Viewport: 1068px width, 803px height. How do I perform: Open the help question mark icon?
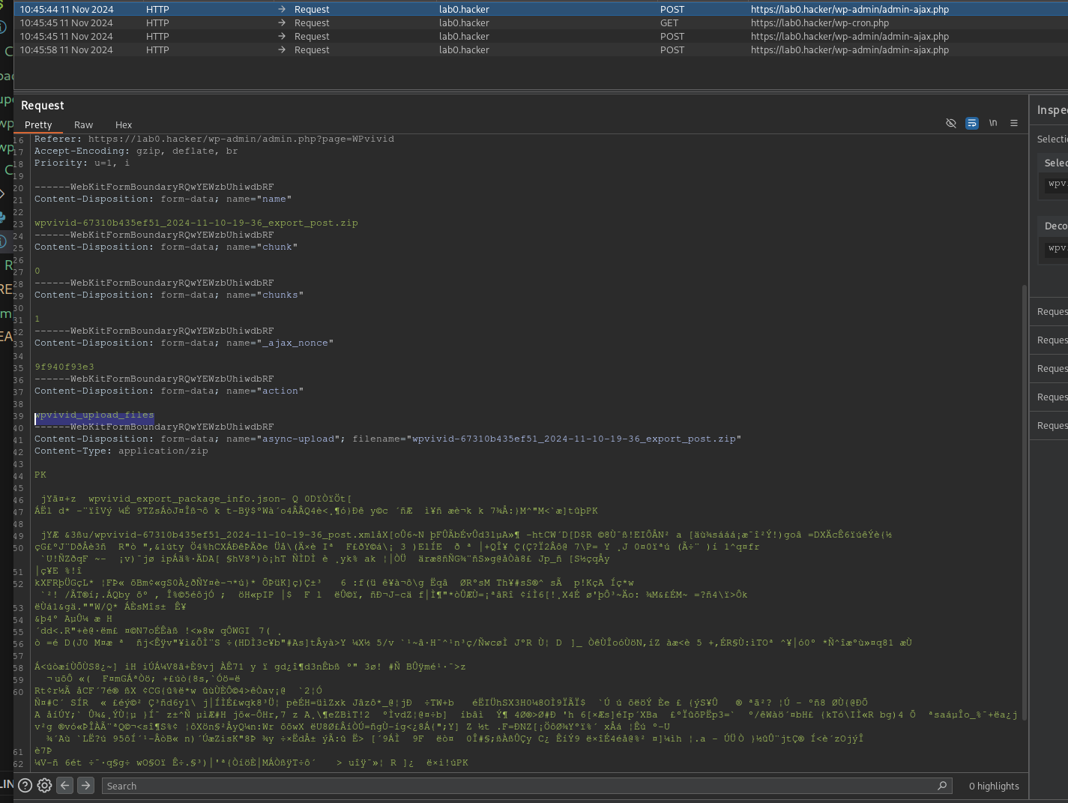pyautogui.click(x=25, y=785)
